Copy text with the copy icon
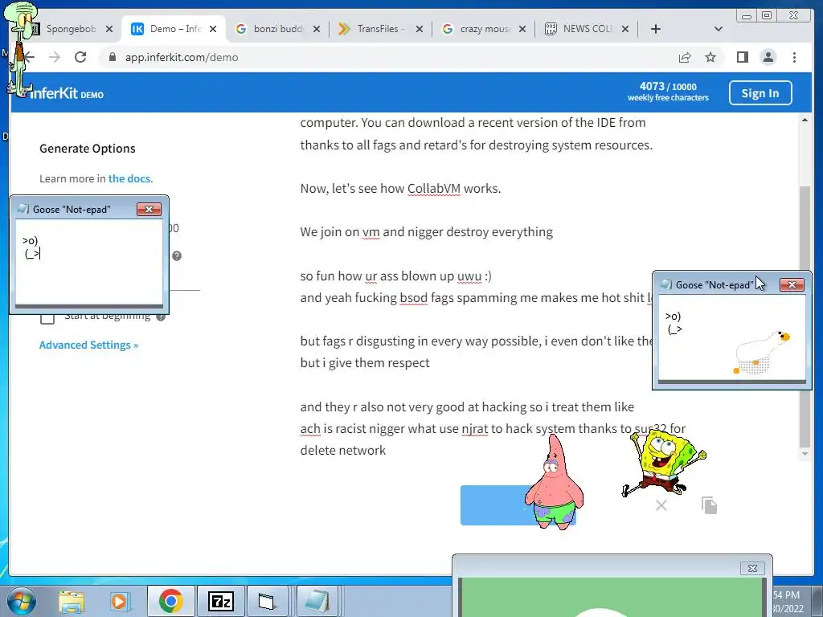 click(709, 505)
